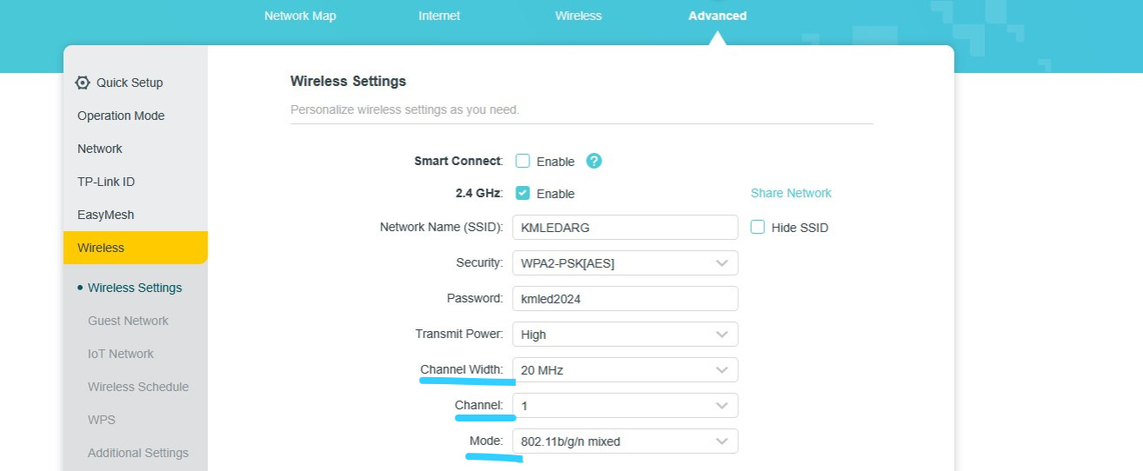1143x471 pixels.
Task: Open the Channel Width 20 MHz dropdown
Action: click(625, 370)
